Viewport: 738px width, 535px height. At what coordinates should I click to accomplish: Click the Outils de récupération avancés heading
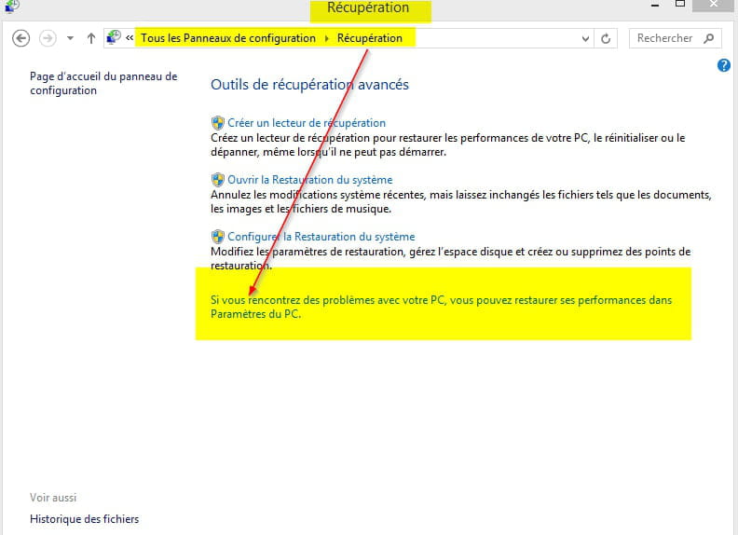[x=309, y=85]
